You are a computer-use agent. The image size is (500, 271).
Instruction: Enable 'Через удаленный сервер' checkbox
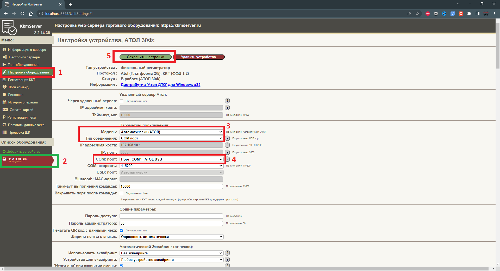pyautogui.click(x=122, y=101)
